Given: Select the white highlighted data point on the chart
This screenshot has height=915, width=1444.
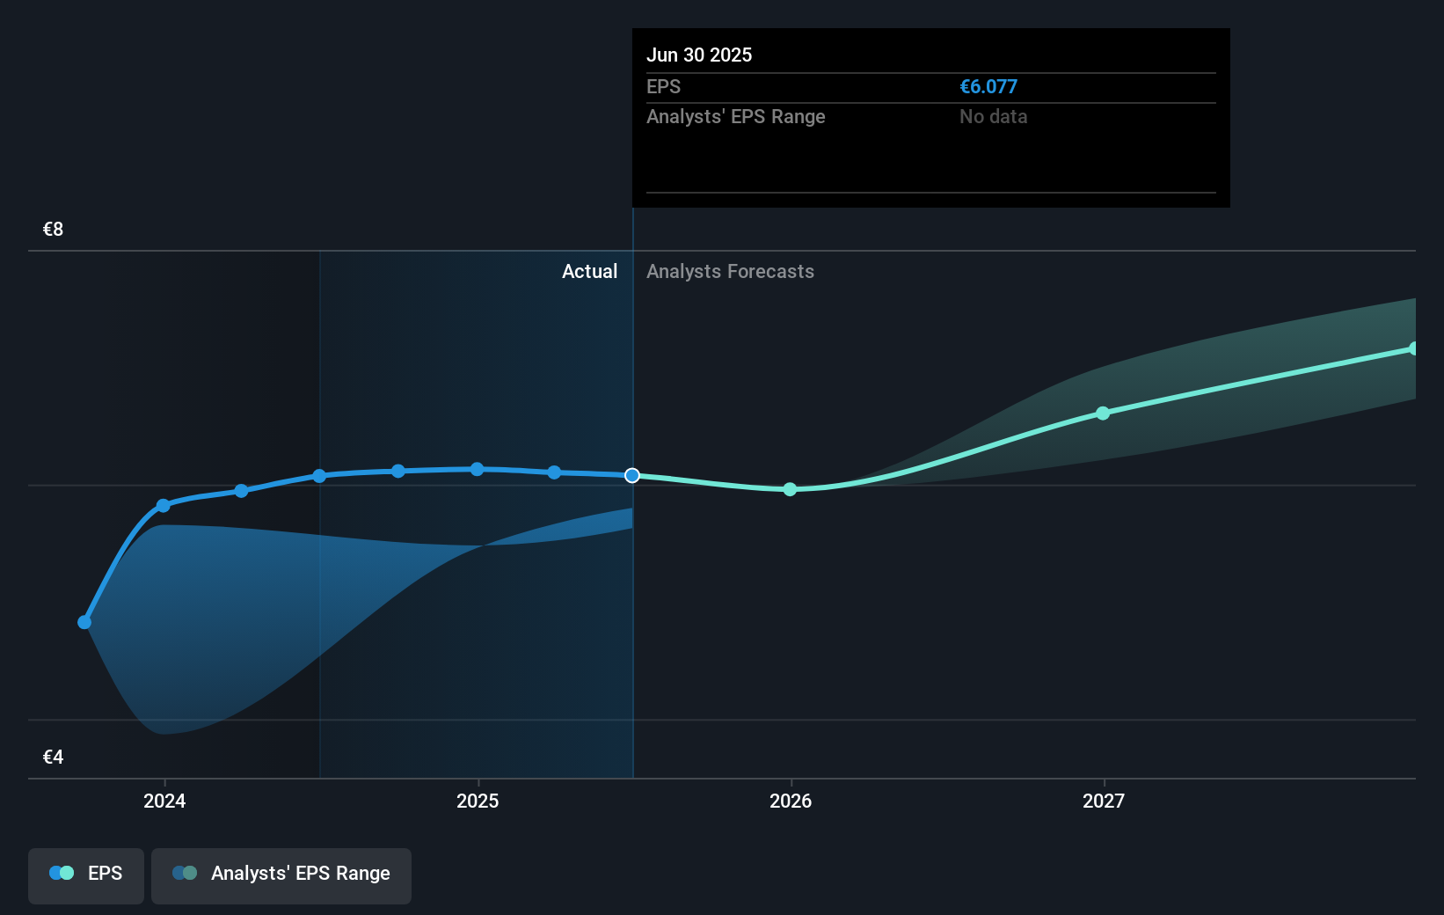Looking at the screenshot, I should [632, 475].
